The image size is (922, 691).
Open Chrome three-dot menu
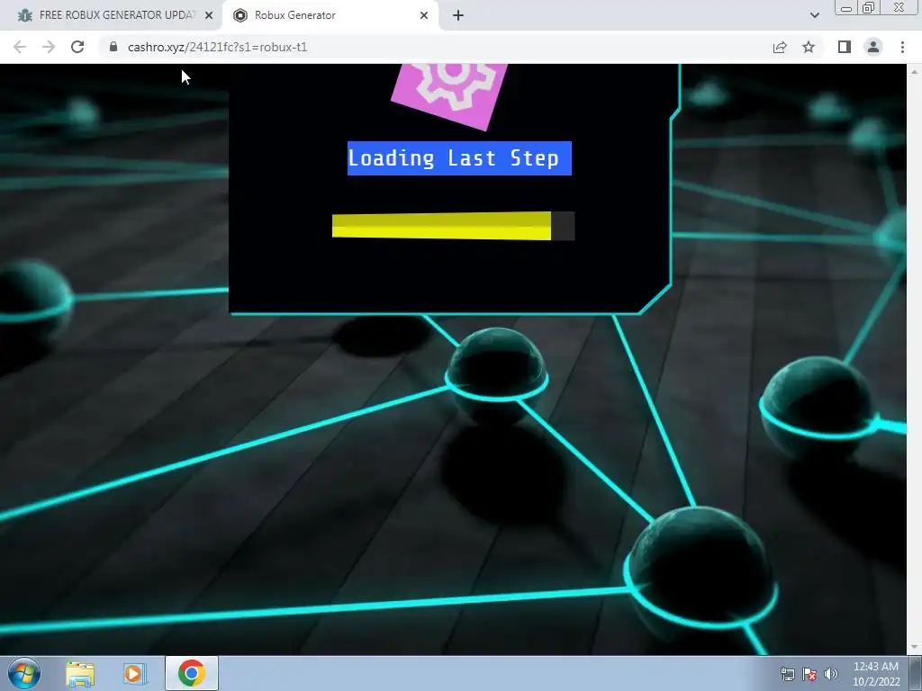coord(902,47)
